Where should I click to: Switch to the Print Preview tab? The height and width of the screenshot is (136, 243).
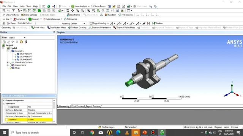pyautogui.click(x=77, y=106)
